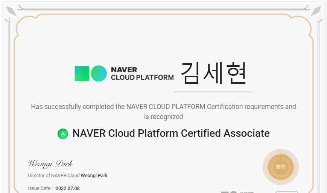This screenshot has width=327, height=193.
Task: Click printed name 'Weongi Park' beside director label
Action: pyautogui.click(x=94, y=175)
